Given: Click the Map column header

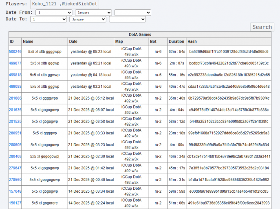Looking at the screenshot, I should 131,42.
